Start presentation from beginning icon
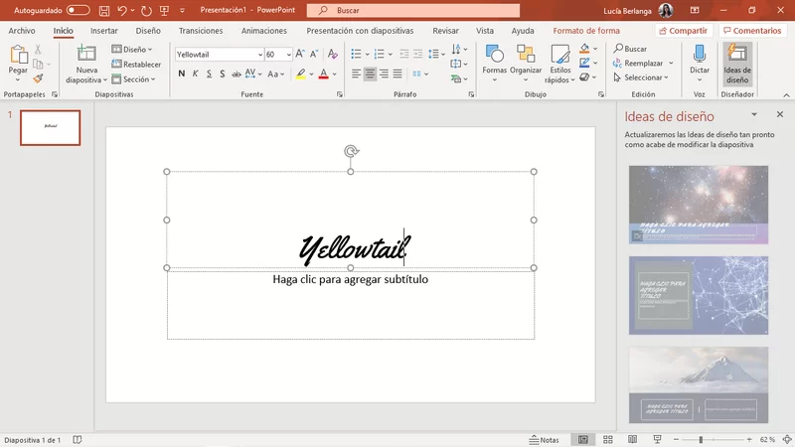Image resolution: width=795 pixels, height=447 pixels. (164, 10)
